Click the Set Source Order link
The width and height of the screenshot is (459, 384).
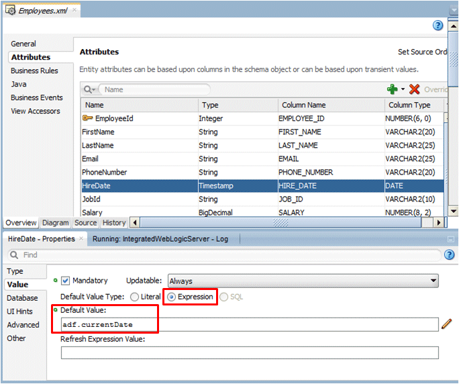pyautogui.click(x=422, y=52)
